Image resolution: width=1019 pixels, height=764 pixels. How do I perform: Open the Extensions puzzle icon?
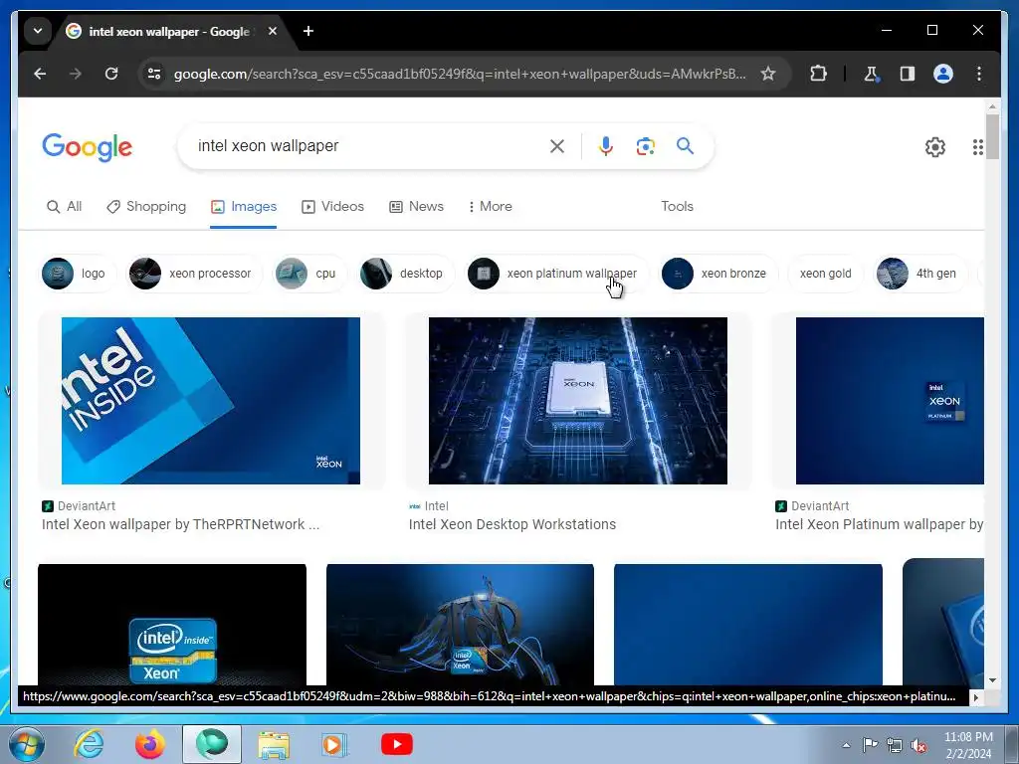pyautogui.click(x=818, y=74)
